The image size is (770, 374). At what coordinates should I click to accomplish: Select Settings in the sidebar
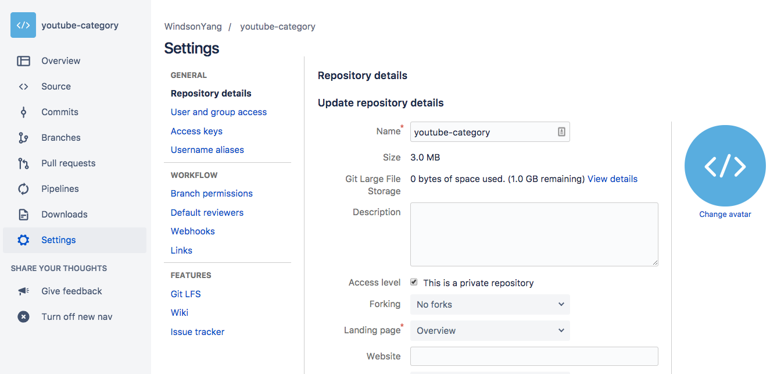[74, 240]
